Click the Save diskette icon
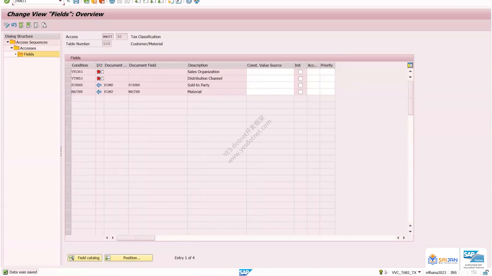492x276 pixels. [76, 2]
